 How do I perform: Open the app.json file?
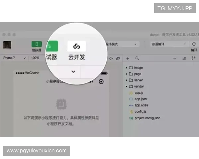(x=141, y=99)
